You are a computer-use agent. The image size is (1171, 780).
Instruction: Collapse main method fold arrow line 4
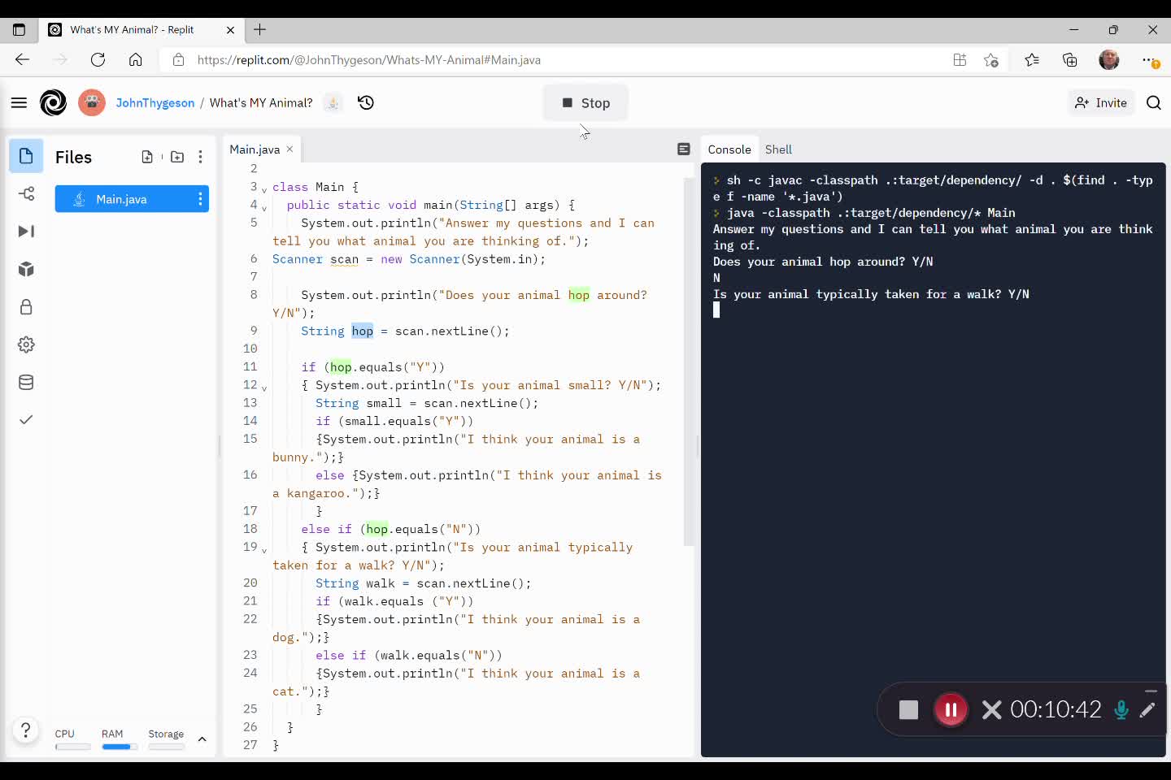(x=264, y=207)
